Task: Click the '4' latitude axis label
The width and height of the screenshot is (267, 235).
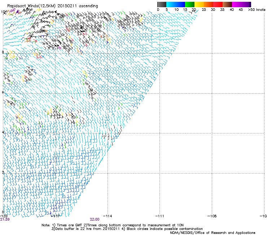Action: tap(3, 132)
